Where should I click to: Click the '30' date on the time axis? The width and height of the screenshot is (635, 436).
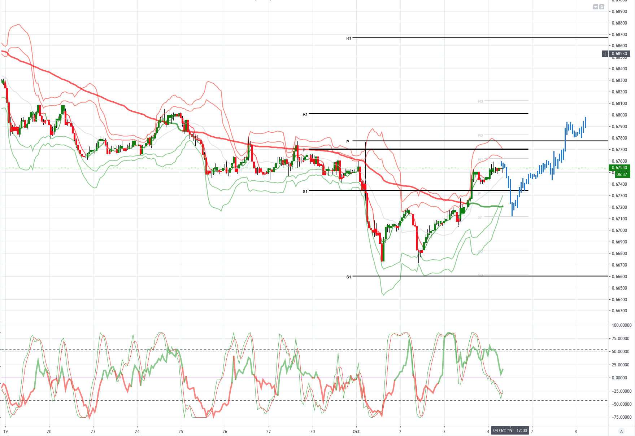coord(313,432)
